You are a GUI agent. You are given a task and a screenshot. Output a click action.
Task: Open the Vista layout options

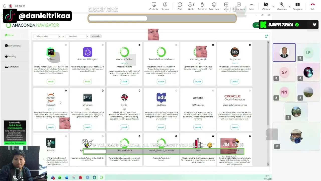226,6
